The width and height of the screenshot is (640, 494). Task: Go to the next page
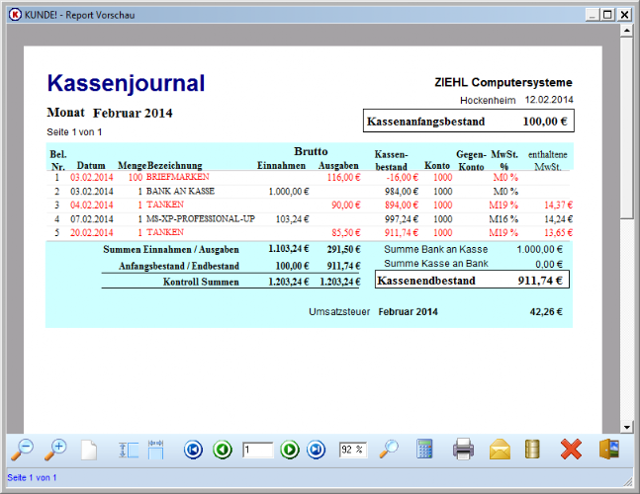click(290, 450)
